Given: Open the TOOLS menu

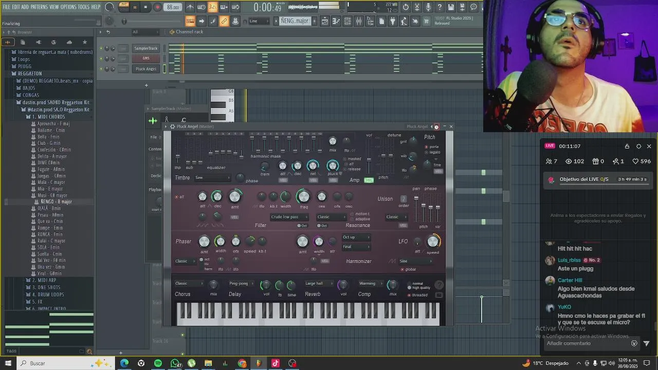Looking at the screenshot, I should click(x=84, y=7).
